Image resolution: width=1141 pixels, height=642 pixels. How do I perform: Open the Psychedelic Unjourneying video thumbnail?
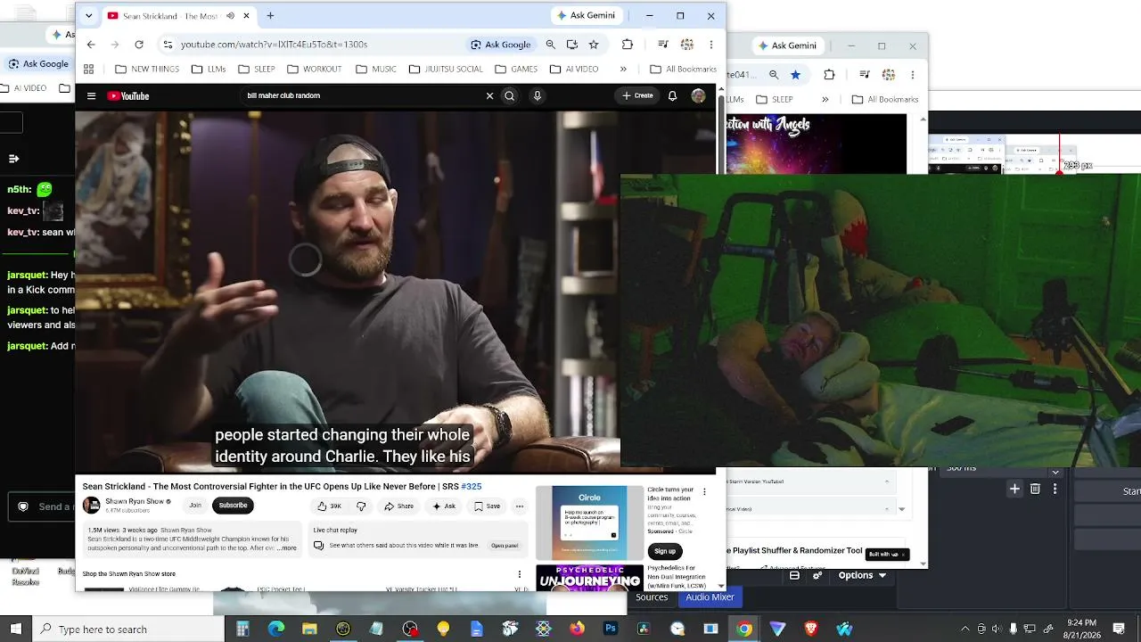pos(589,578)
